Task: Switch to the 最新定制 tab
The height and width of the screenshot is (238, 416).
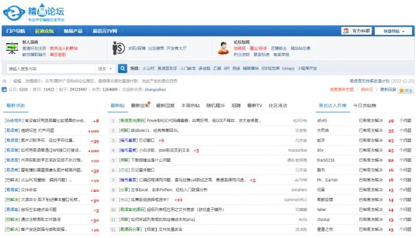Action: [140, 106]
